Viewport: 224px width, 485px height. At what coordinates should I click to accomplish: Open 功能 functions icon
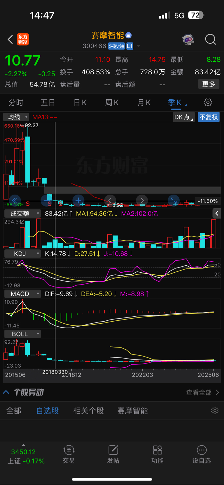(157, 454)
